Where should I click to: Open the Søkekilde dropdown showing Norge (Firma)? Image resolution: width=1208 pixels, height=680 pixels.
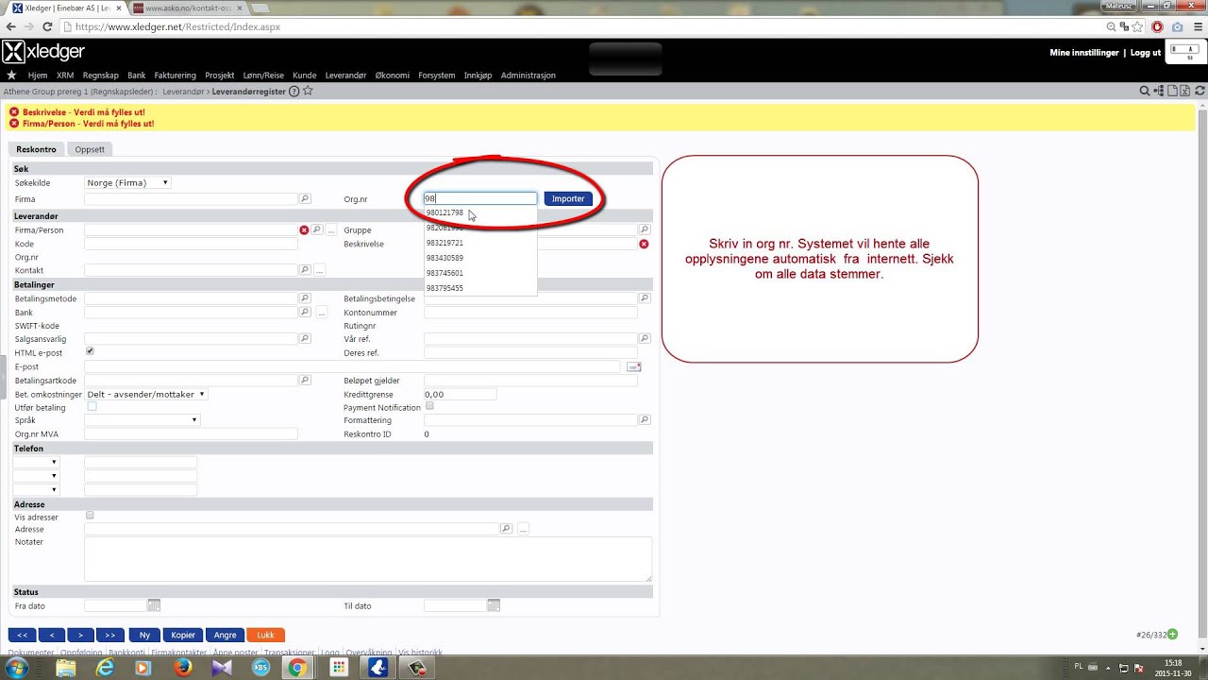click(127, 183)
